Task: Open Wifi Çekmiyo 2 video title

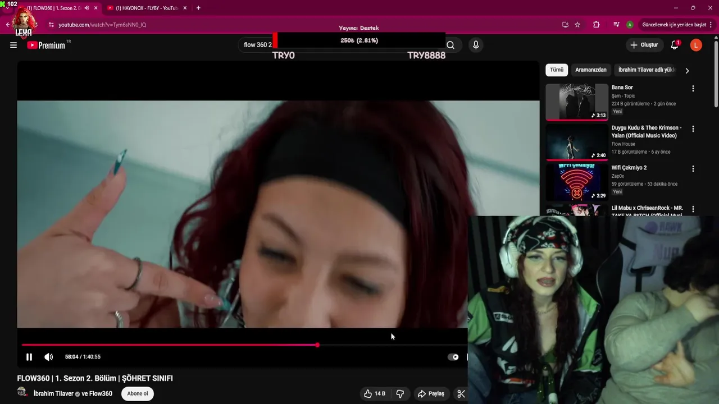Action: click(x=629, y=168)
